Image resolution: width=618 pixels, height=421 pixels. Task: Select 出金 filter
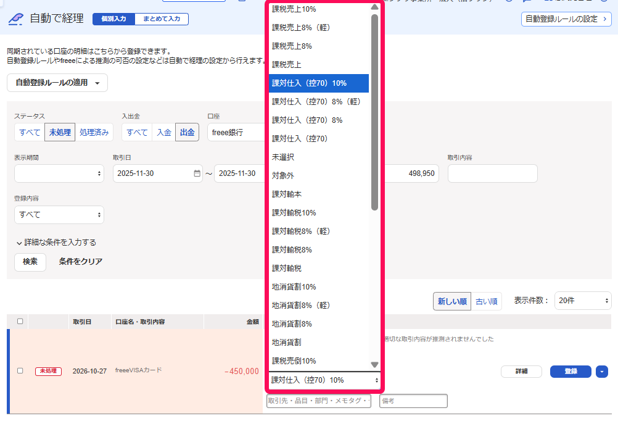coord(187,132)
